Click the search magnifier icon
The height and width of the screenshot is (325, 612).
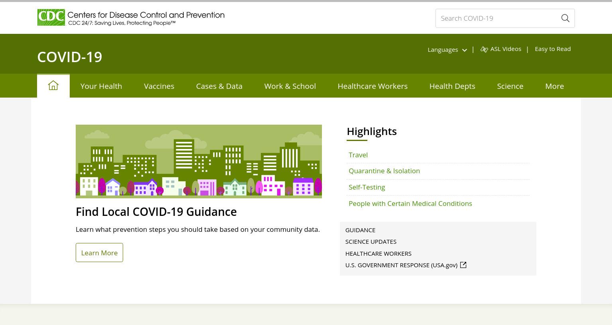pos(565,18)
